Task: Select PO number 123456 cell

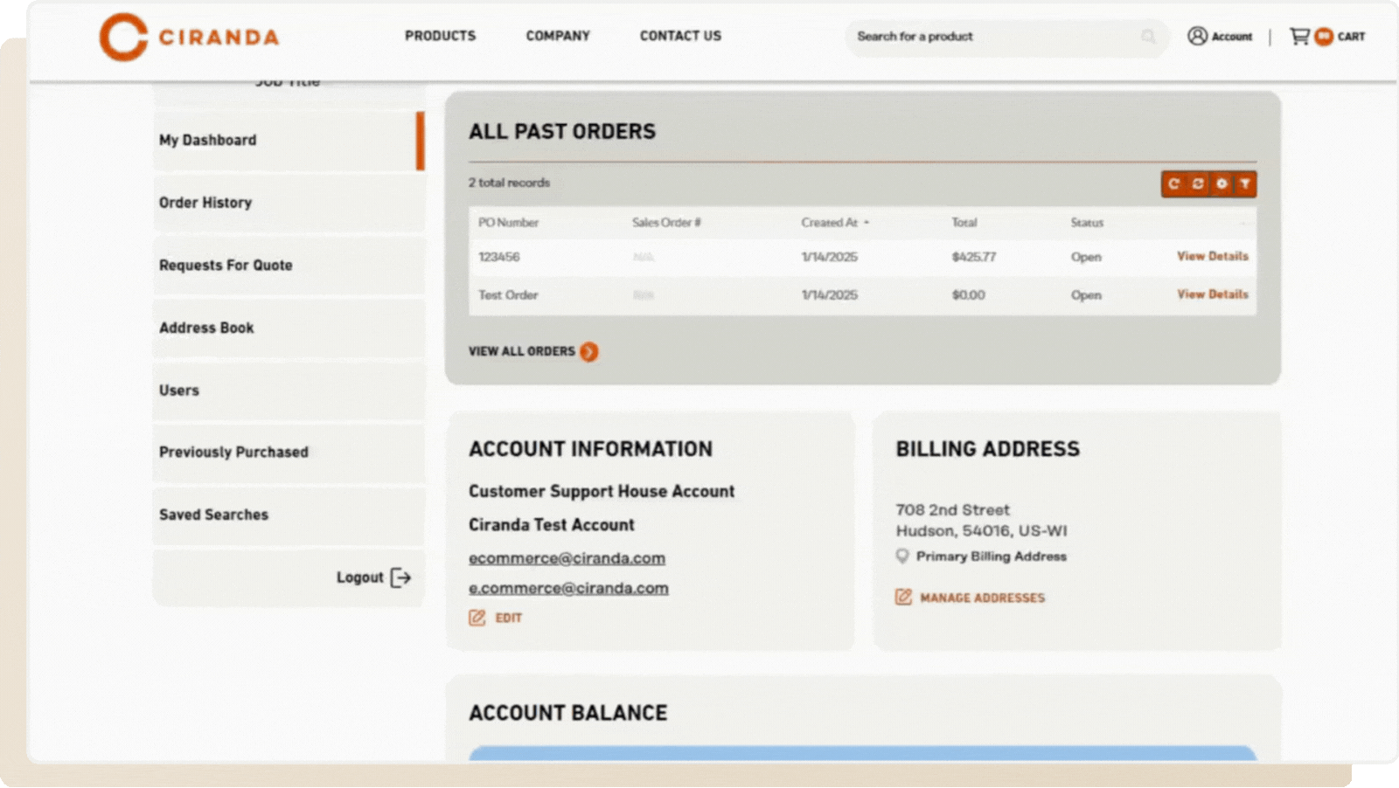Action: (499, 257)
